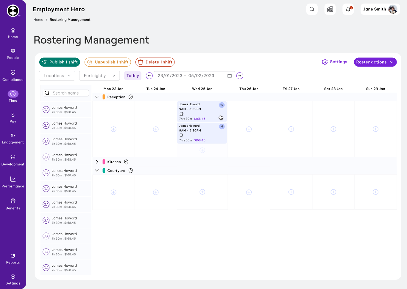Open the notifications bell
Image resolution: width=407 pixels, height=289 pixels.
pyautogui.click(x=348, y=9)
